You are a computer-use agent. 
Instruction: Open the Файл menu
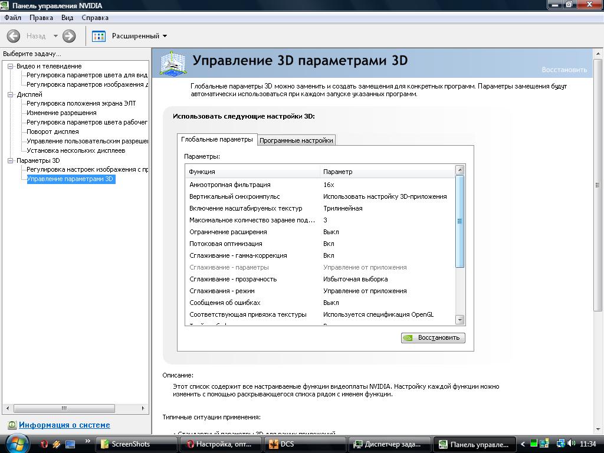(13, 18)
